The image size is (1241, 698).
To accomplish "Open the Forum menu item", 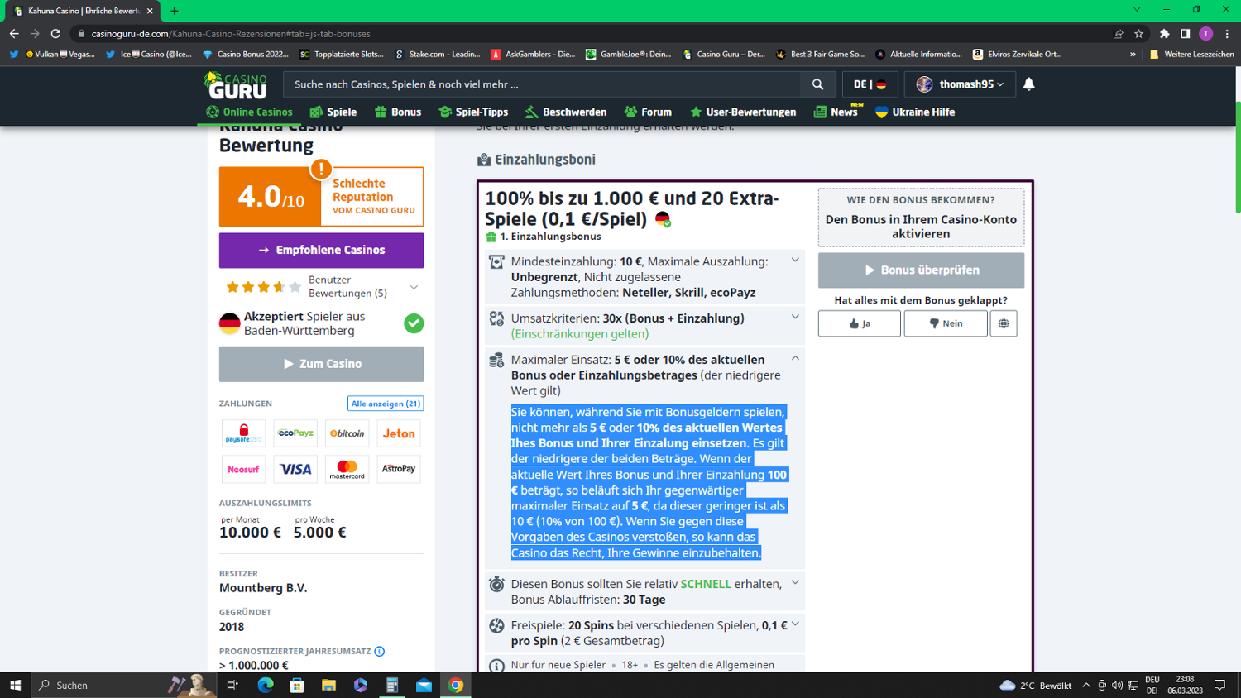I will 648,112.
